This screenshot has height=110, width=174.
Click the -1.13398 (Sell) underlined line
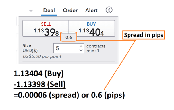pos(40,84)
